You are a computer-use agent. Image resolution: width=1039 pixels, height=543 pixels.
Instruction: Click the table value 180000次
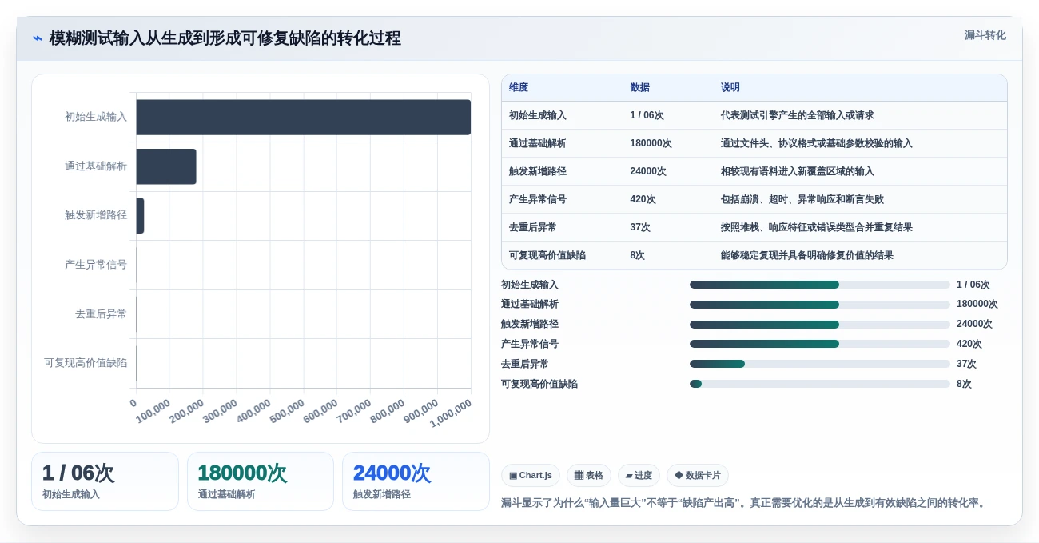[651, 143]
